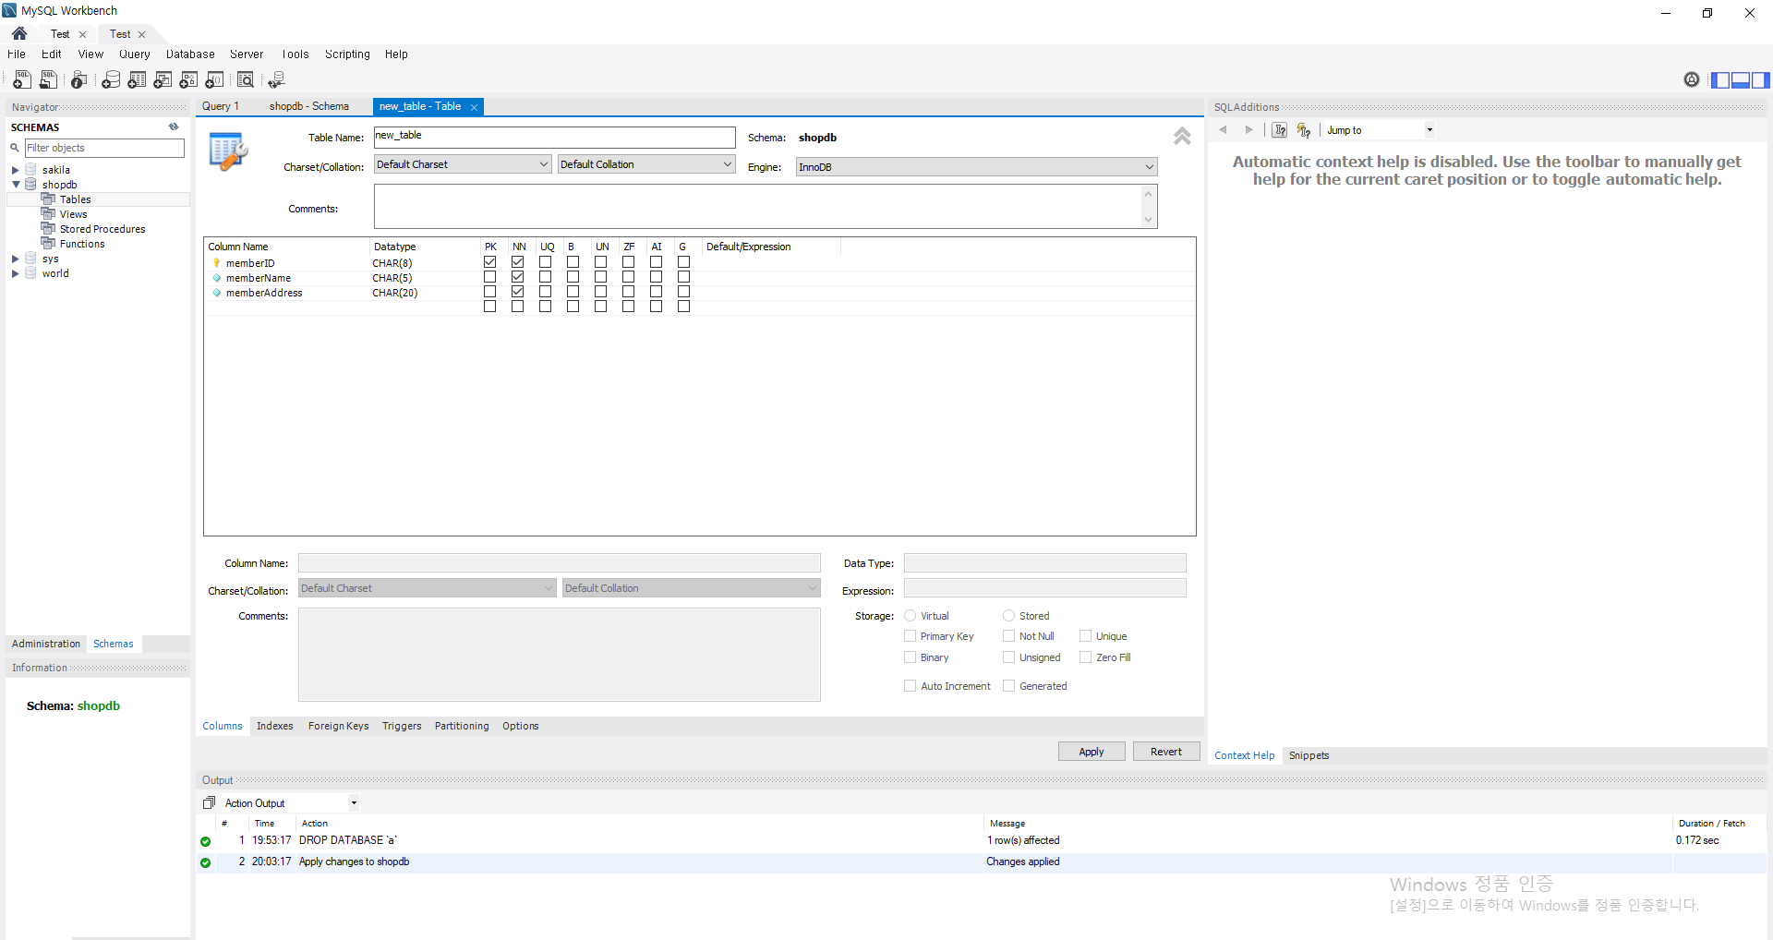Switch to the Query 1 tab
1773x940 pixels.
coord(221,106)
